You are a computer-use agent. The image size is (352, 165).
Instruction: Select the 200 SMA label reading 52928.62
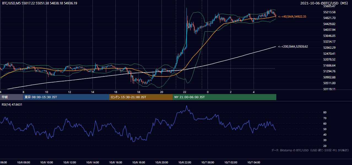pyautogui.click(x=293, y=47)
